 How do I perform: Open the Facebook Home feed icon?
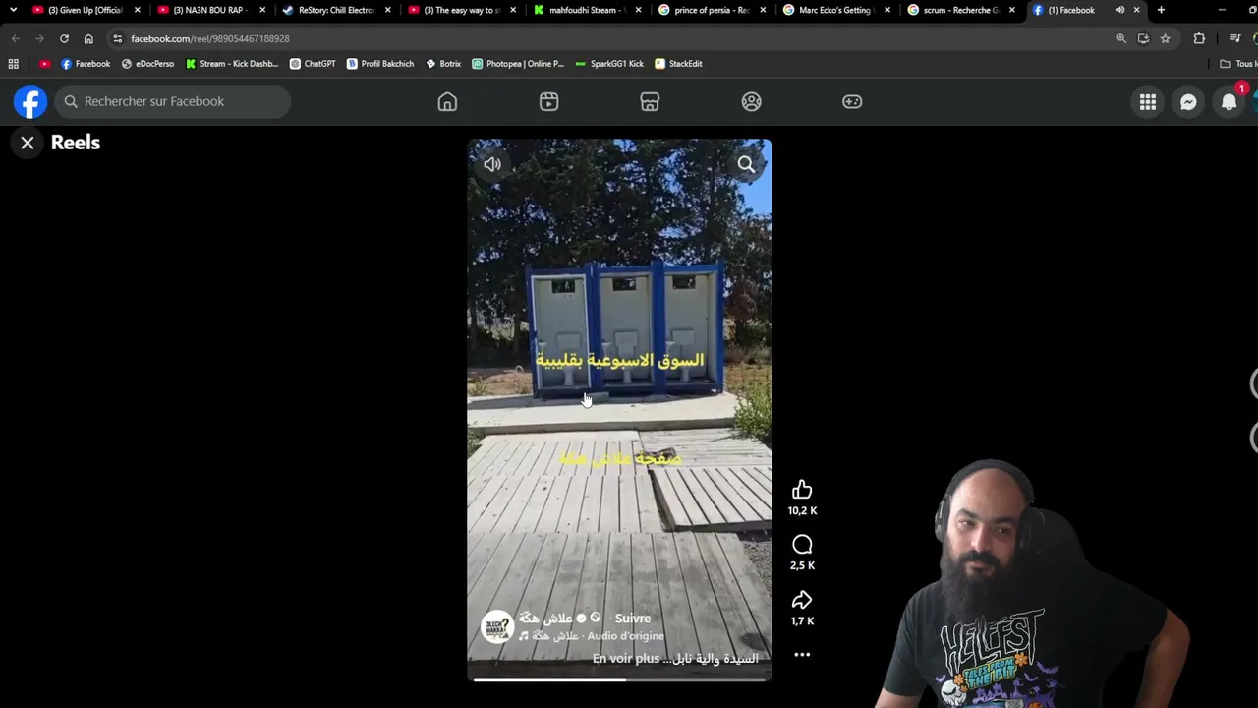point(447,101)
